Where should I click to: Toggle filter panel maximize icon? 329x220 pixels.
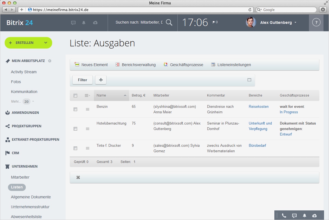point(249,80)
